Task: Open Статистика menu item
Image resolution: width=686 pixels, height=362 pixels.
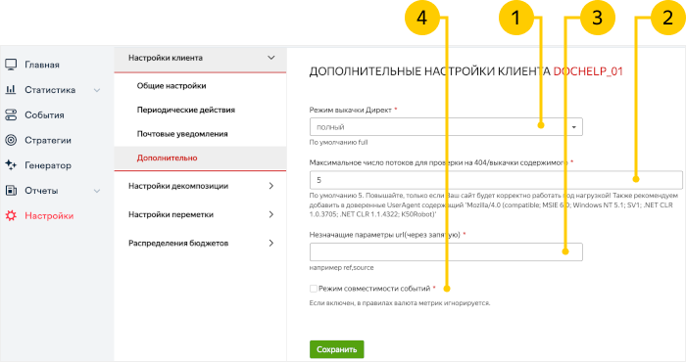Action: tap(50, 90)
